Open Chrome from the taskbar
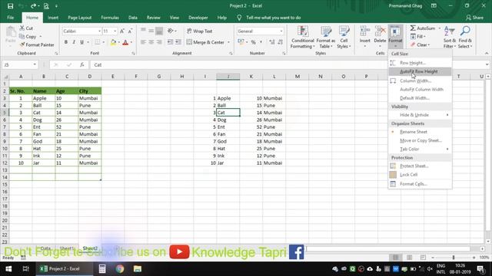492x276 pixels. [x=120, y=269]
